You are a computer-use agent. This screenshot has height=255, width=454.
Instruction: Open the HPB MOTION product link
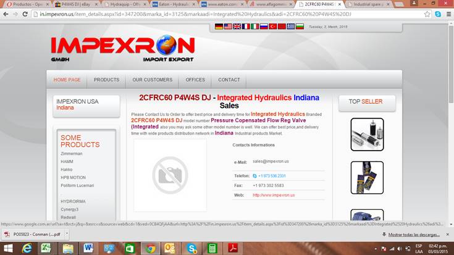tap(73, 177)
